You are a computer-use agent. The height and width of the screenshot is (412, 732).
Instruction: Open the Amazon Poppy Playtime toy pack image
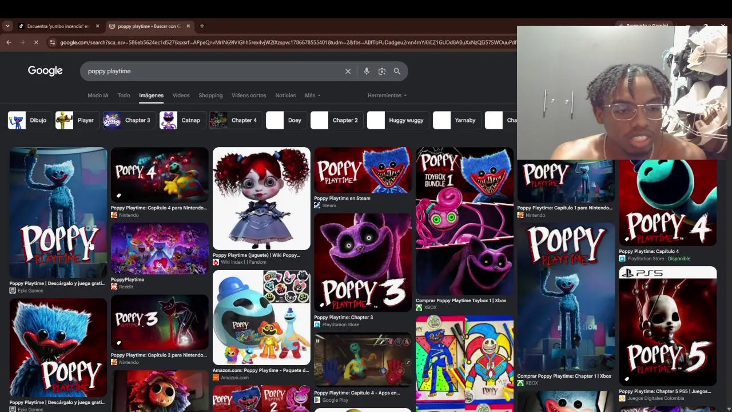(x=261, y=318)
